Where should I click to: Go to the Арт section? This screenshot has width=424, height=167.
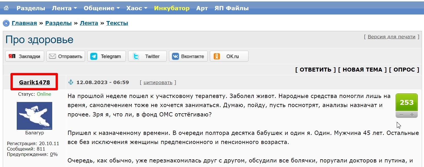click(202, 8)
